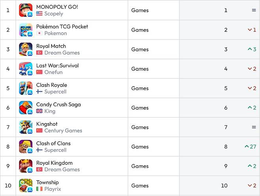
Task: Open the Clash of Clans icon
Action: pyautogui.click(x=26, y=147)
